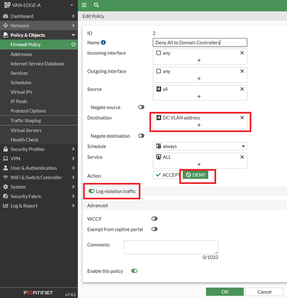Click OK to save the policy
Screen dimensions: 287x298
[x=224, y=292]
